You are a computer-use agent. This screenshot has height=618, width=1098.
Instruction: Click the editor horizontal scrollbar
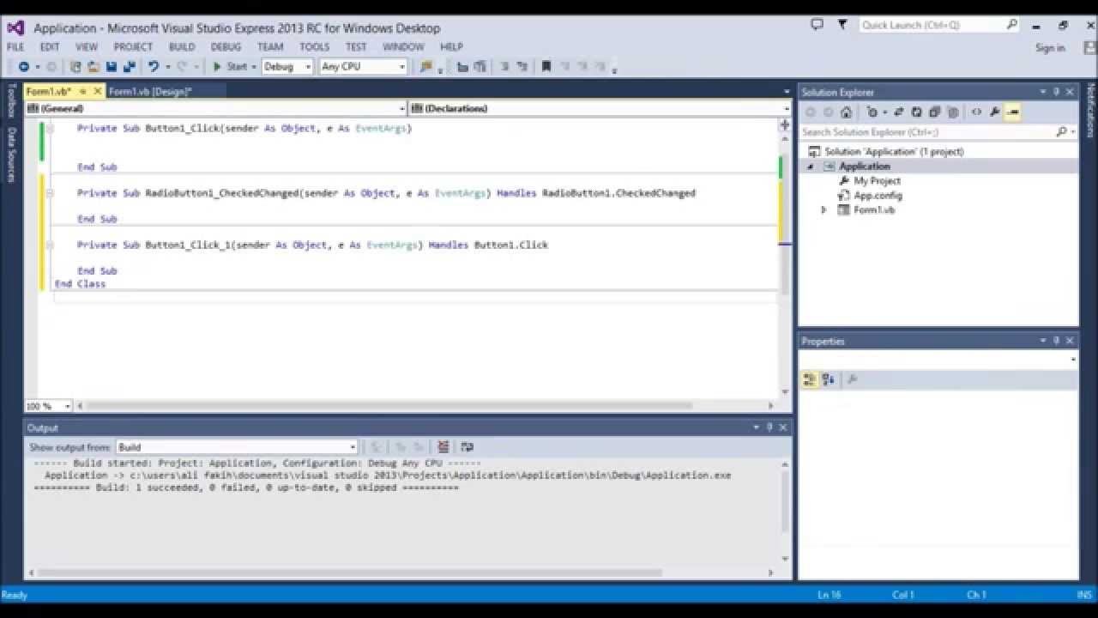[x=388, y=406]
